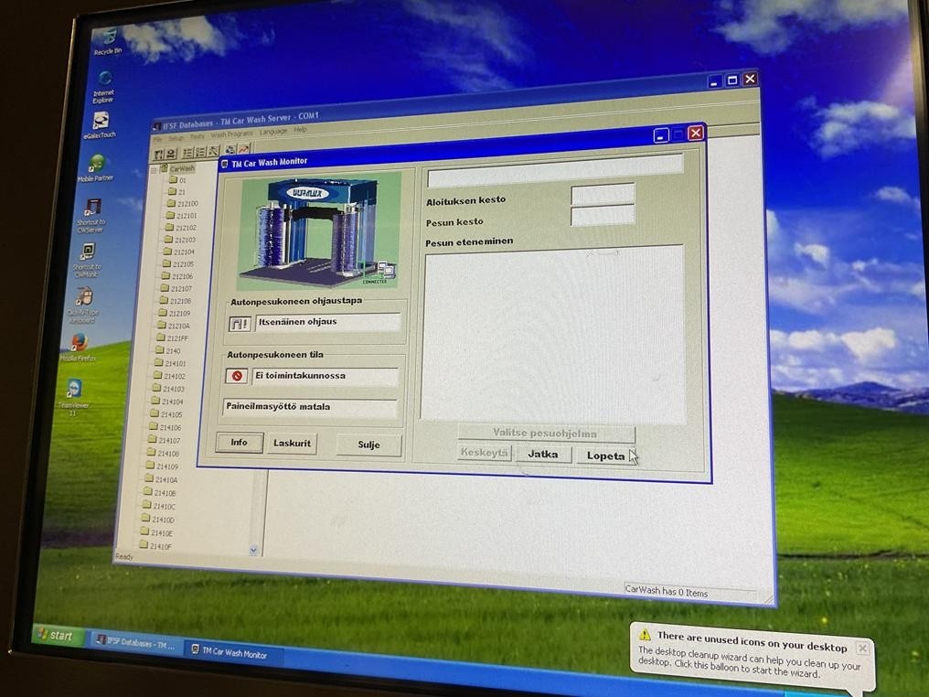This screenshot has width=929, height=697.
Task: Click the Itsenäinen ohjaus control mode icon
Action: (239, 324)
